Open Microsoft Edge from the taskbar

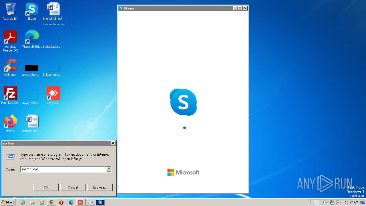71,202
